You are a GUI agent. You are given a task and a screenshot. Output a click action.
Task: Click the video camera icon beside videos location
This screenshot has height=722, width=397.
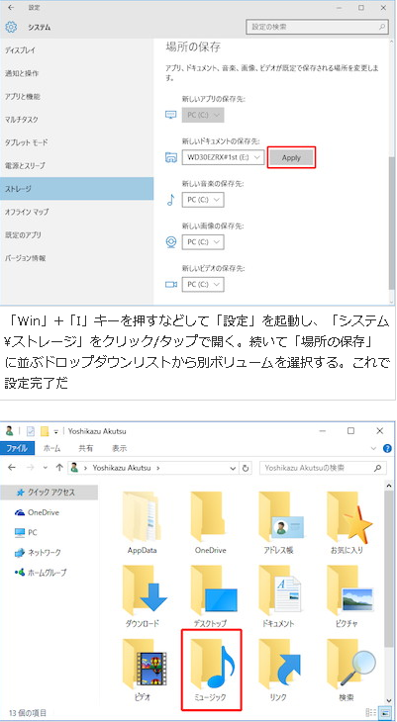tap(171, 285)
